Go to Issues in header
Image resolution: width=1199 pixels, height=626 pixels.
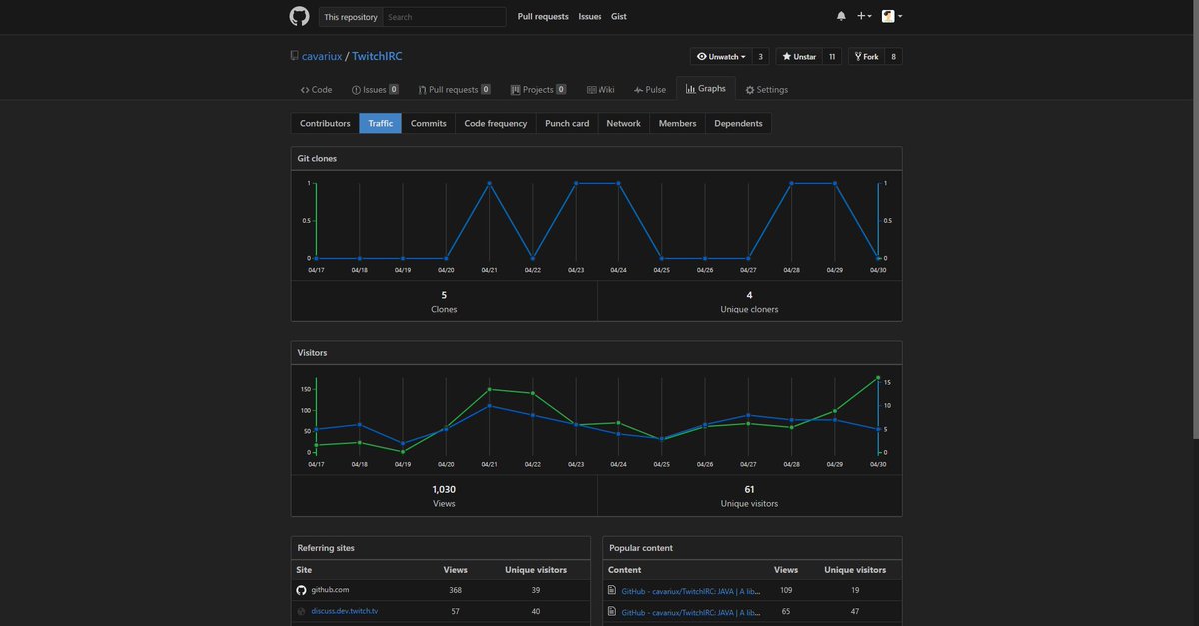pos(590,17)
